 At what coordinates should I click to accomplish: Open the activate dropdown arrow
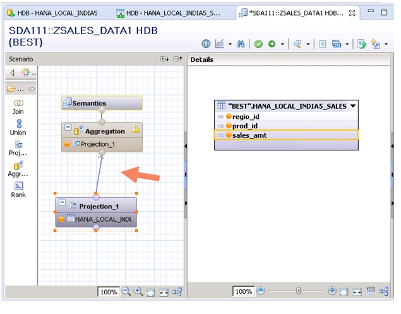tap(282, 44)
